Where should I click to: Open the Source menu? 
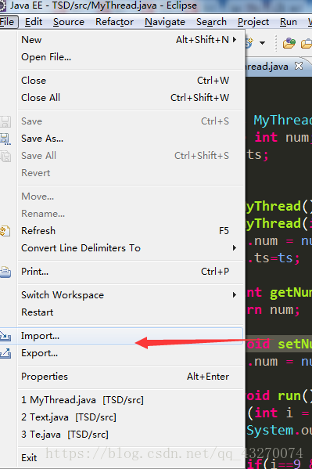tap(69, 22)
